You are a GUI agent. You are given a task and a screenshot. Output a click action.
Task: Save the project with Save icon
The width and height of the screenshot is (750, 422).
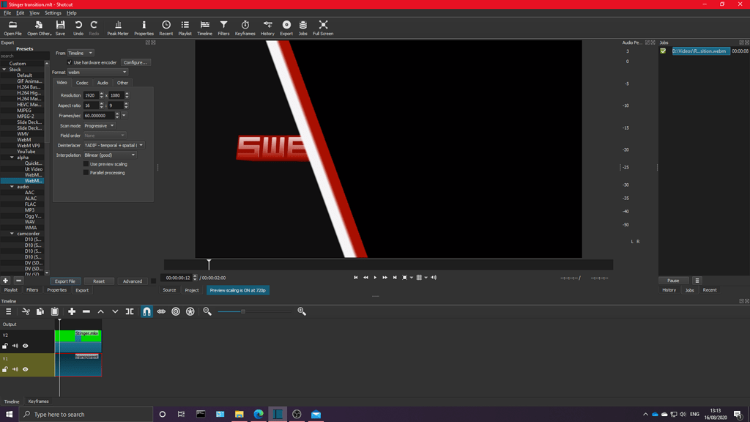coord(60,28)
